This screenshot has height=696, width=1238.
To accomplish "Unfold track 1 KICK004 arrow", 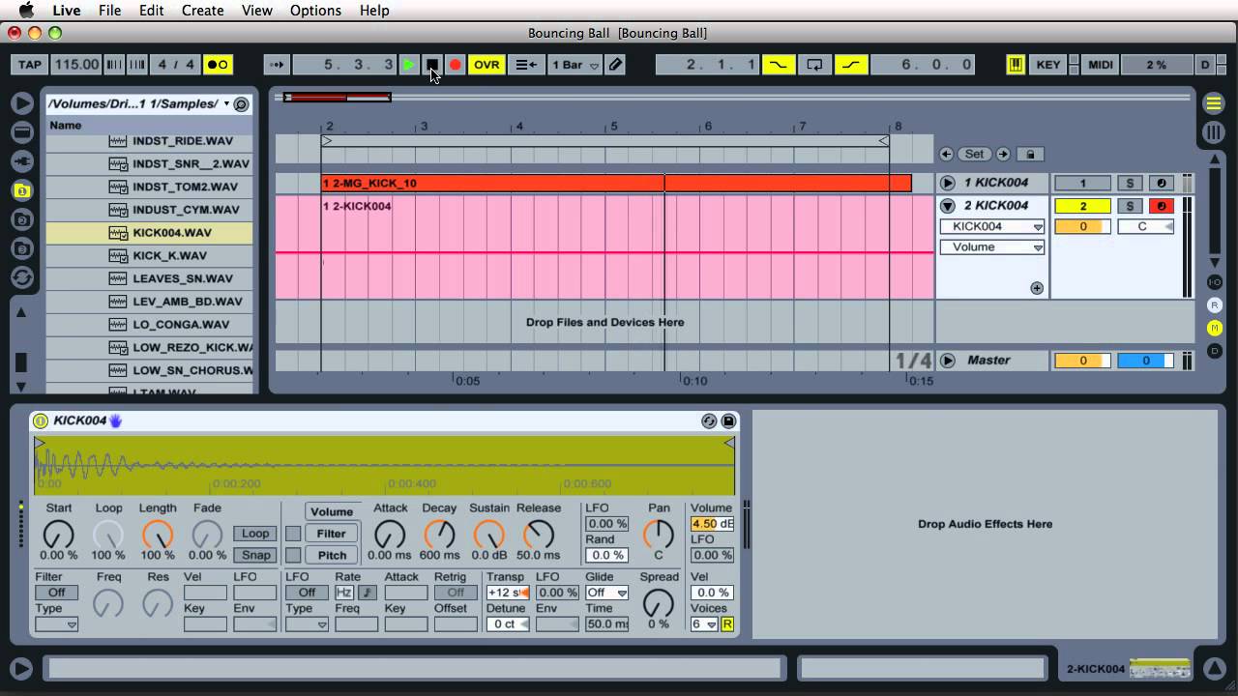I will (948, 183).
